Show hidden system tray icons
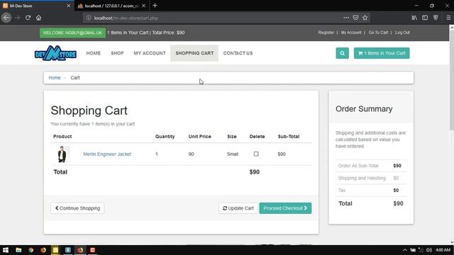This screenshot has width=454, height=255. (405, 250)
